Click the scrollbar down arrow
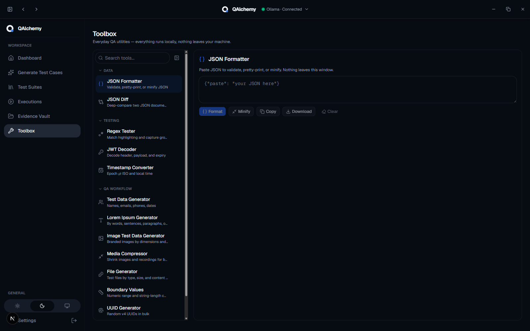The width and height of the screenshot is (530, 331). click(x=186, y=318)
